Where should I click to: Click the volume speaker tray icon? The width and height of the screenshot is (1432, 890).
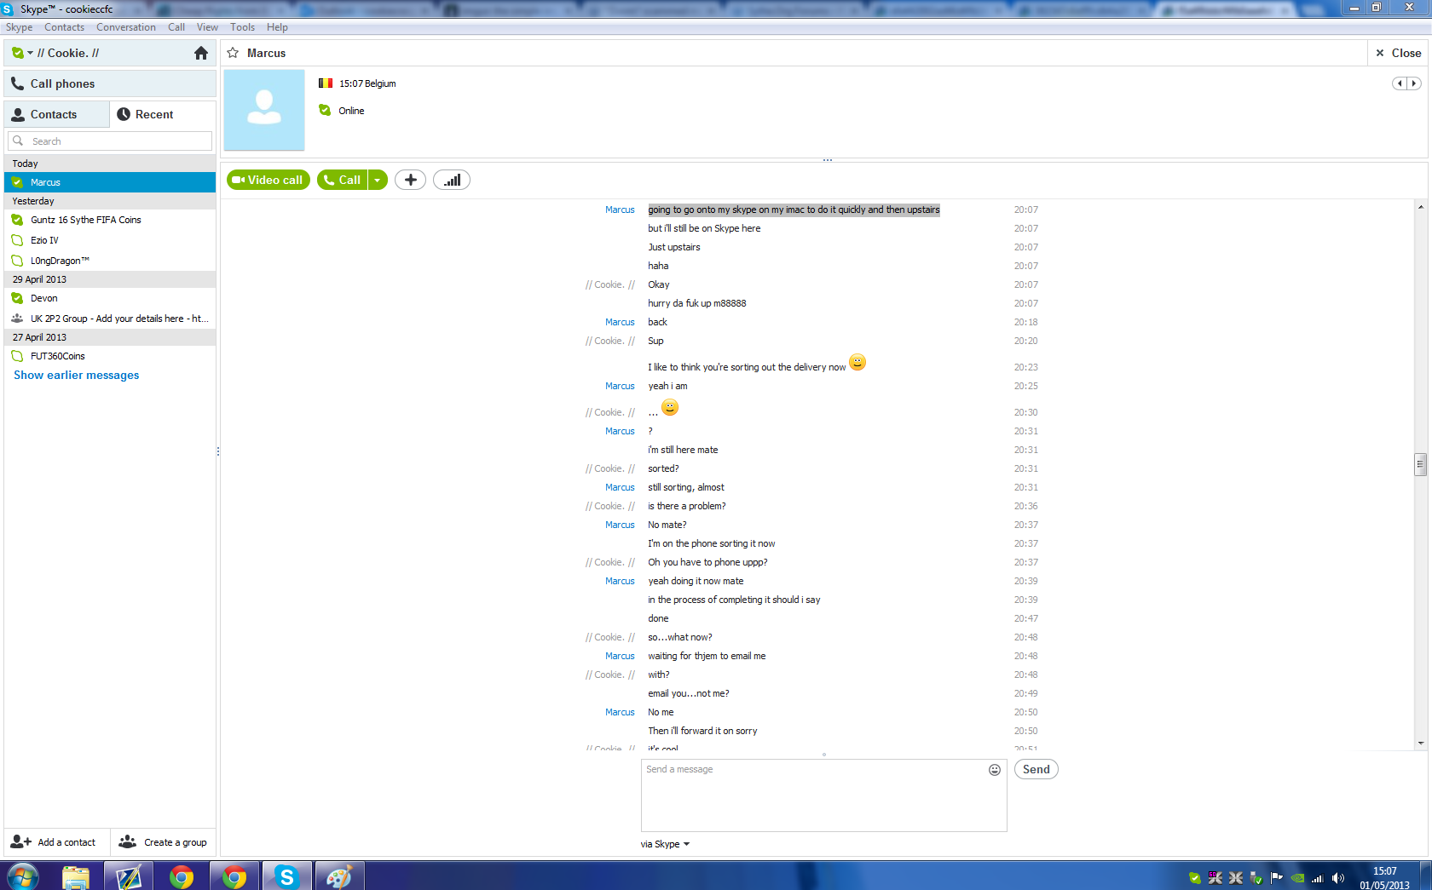pyautogui.click(x=1338, y=878)
